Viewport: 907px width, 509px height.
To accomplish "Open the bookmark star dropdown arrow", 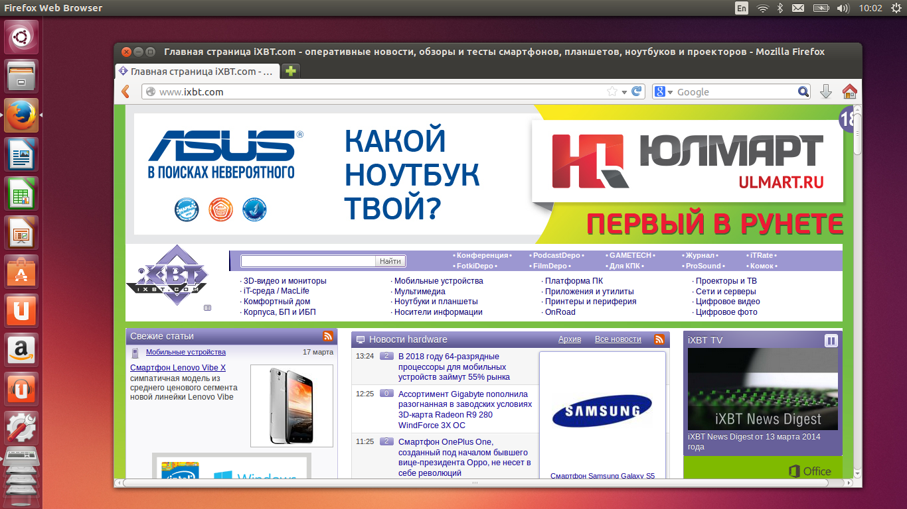I will tap(623, 91).
